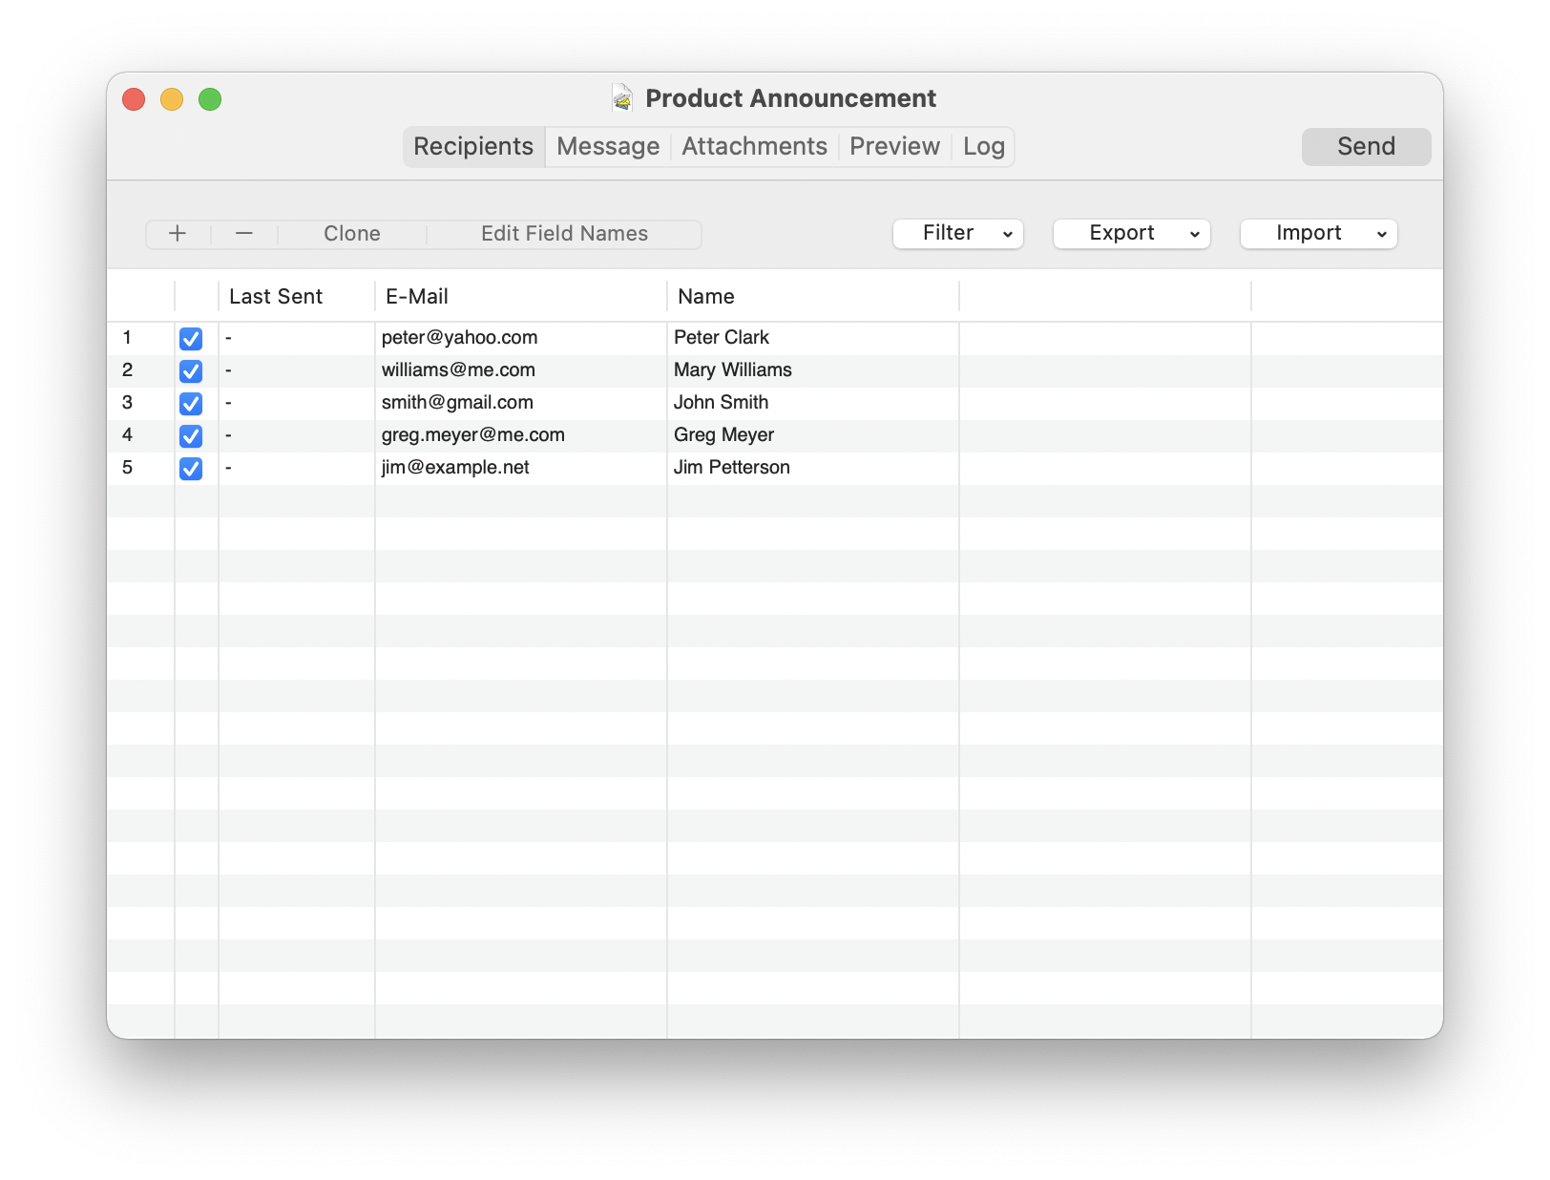Close the window with the red button
1550x1180 pixels.
134,99
